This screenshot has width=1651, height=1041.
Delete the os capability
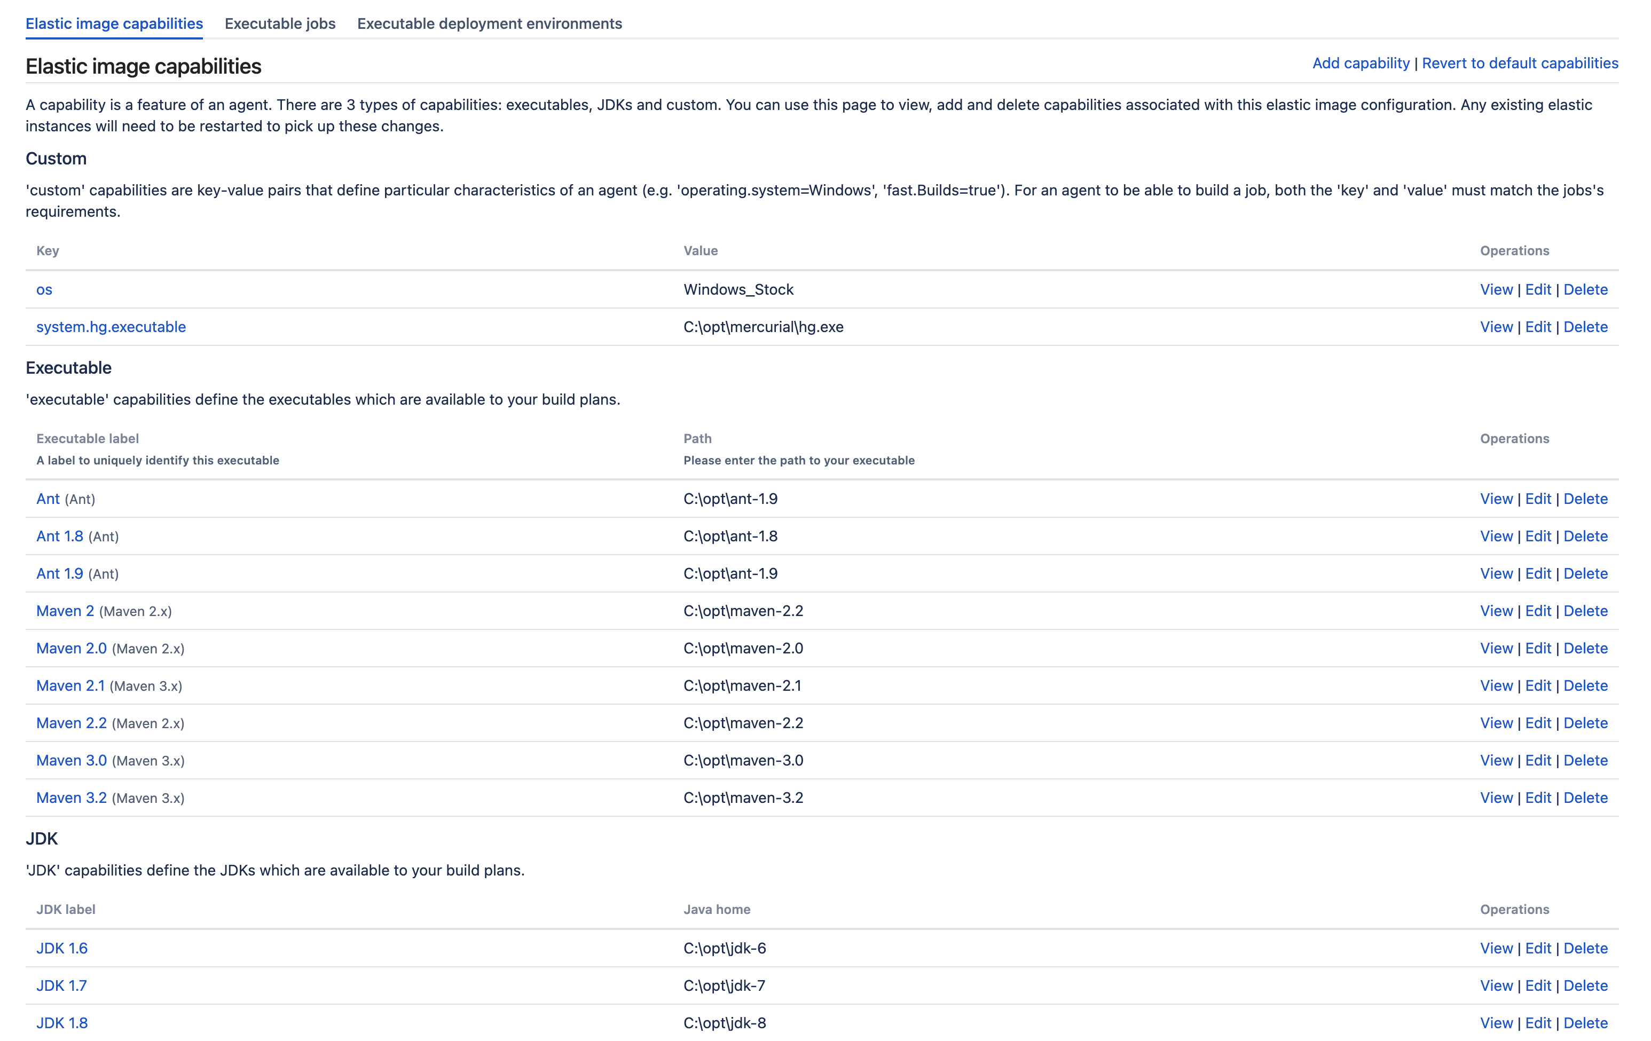click(x=1585, y=289)
